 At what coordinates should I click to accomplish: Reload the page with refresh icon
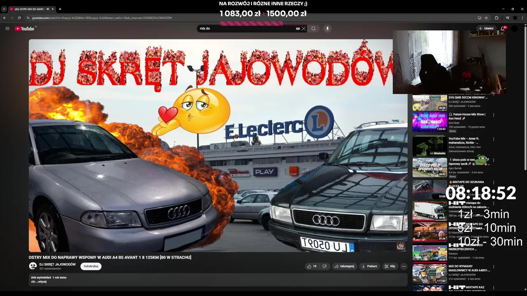pos(19,18)
